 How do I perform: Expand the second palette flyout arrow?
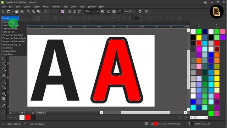pyautogui.click(x=217, y=25)
